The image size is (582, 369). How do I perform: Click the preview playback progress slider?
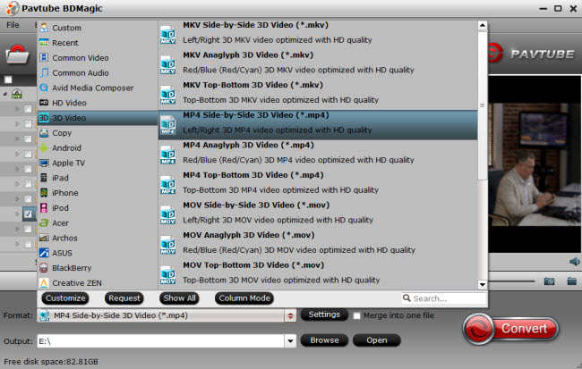click(x=511, y=281)
